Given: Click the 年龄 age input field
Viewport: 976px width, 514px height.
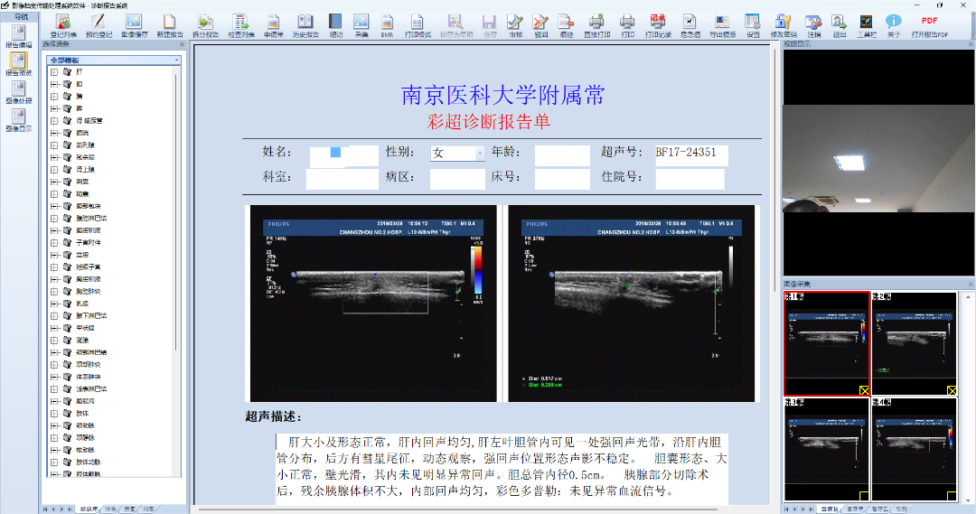Looking at the screenshot, I should [x=562, y=155].
